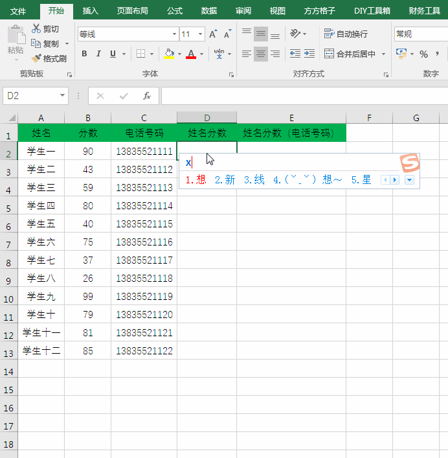Switch to the 插入 tab
Viewport: 448px width, 458px height.
(x=91, y=11)
